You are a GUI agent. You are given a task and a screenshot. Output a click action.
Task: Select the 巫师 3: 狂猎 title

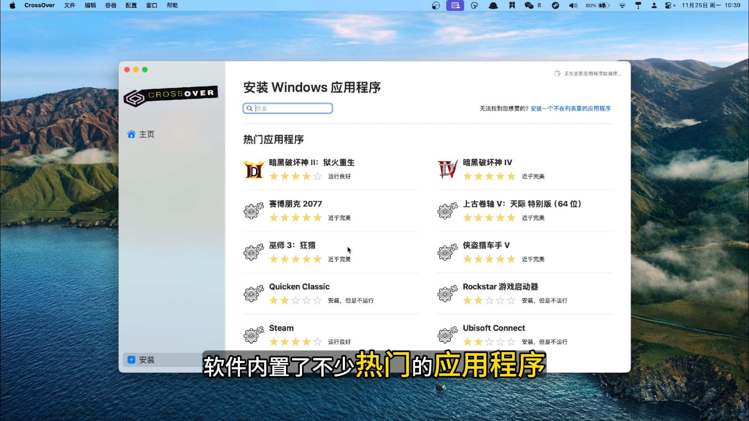point(292,245)
